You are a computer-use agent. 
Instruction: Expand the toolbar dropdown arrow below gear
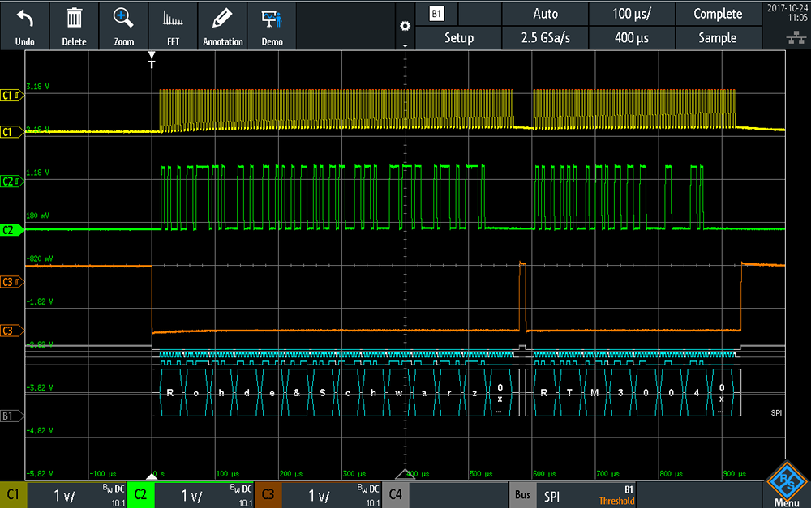(405, 45)
